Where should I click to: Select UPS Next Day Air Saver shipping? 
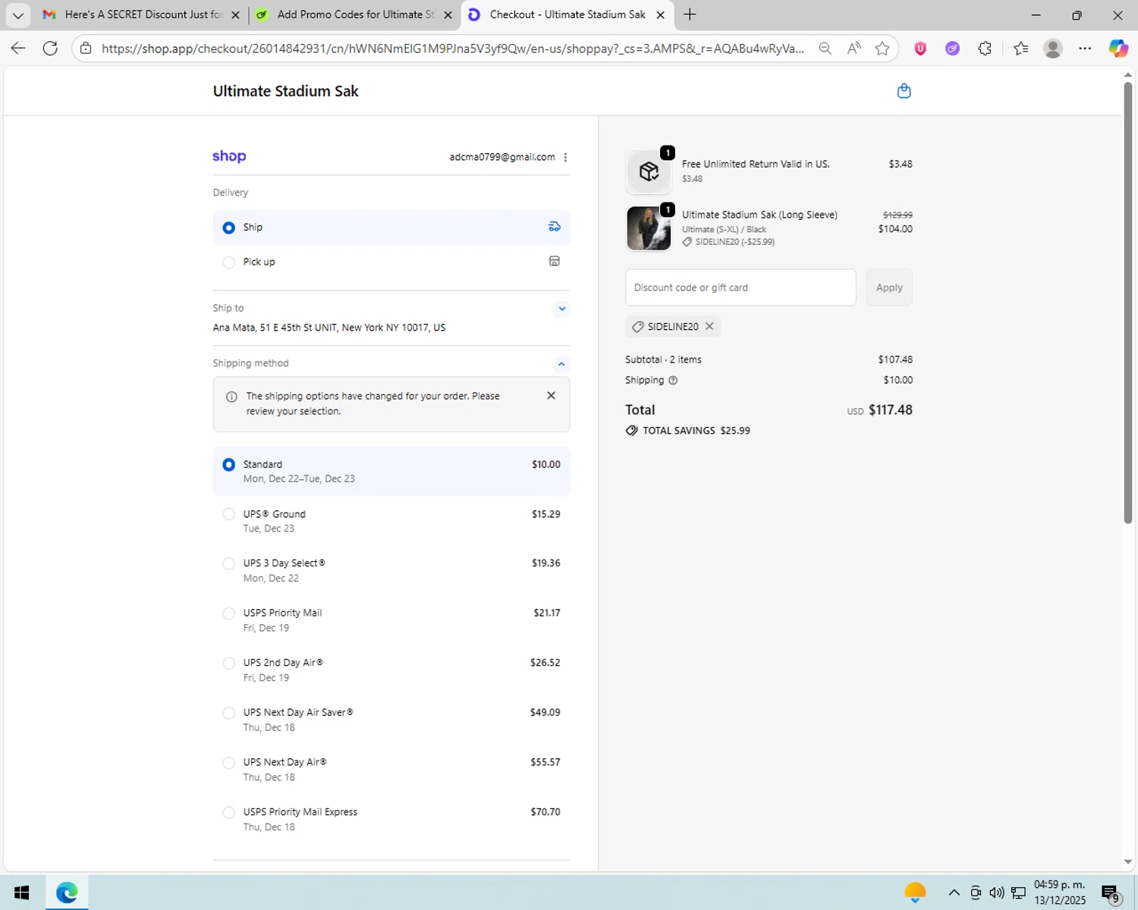[x=391, y=720]
